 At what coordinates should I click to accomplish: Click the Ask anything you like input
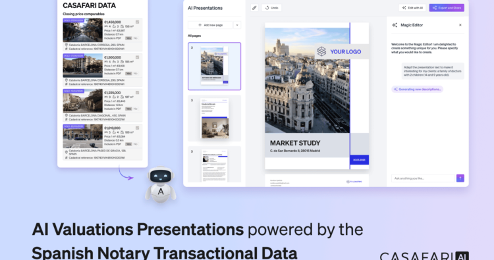click(x=424, y=178)
